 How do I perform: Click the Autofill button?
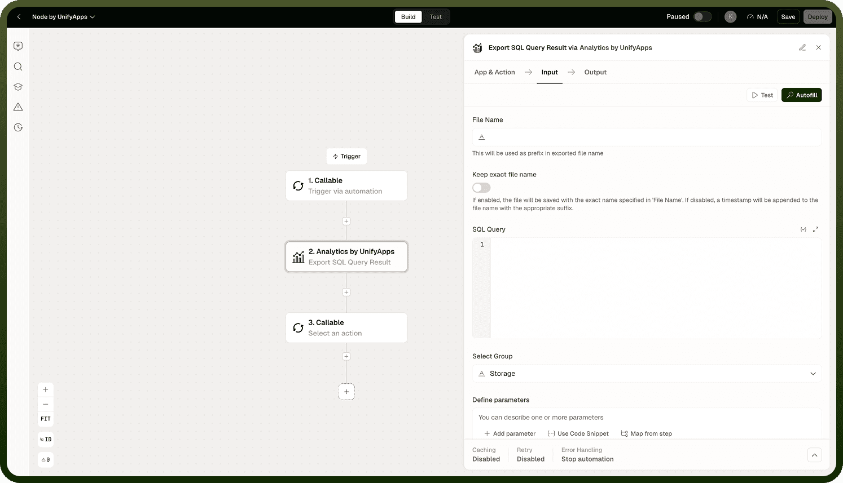pos(801,95)
